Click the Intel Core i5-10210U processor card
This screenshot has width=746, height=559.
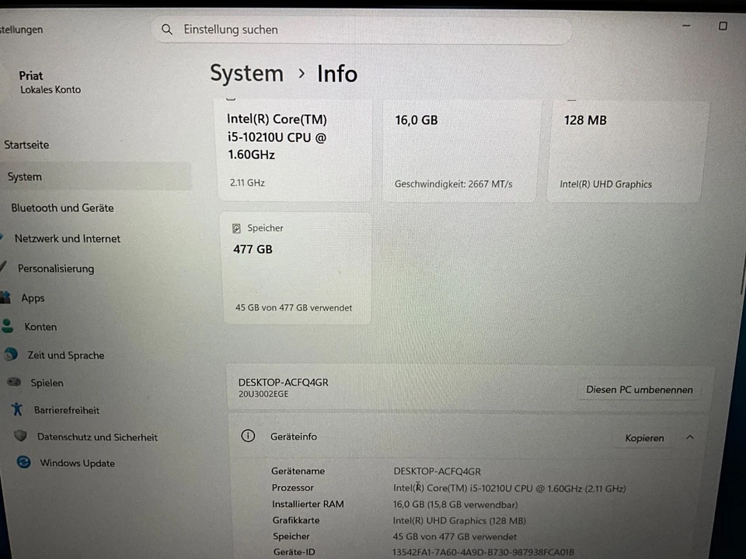[294, 150]
